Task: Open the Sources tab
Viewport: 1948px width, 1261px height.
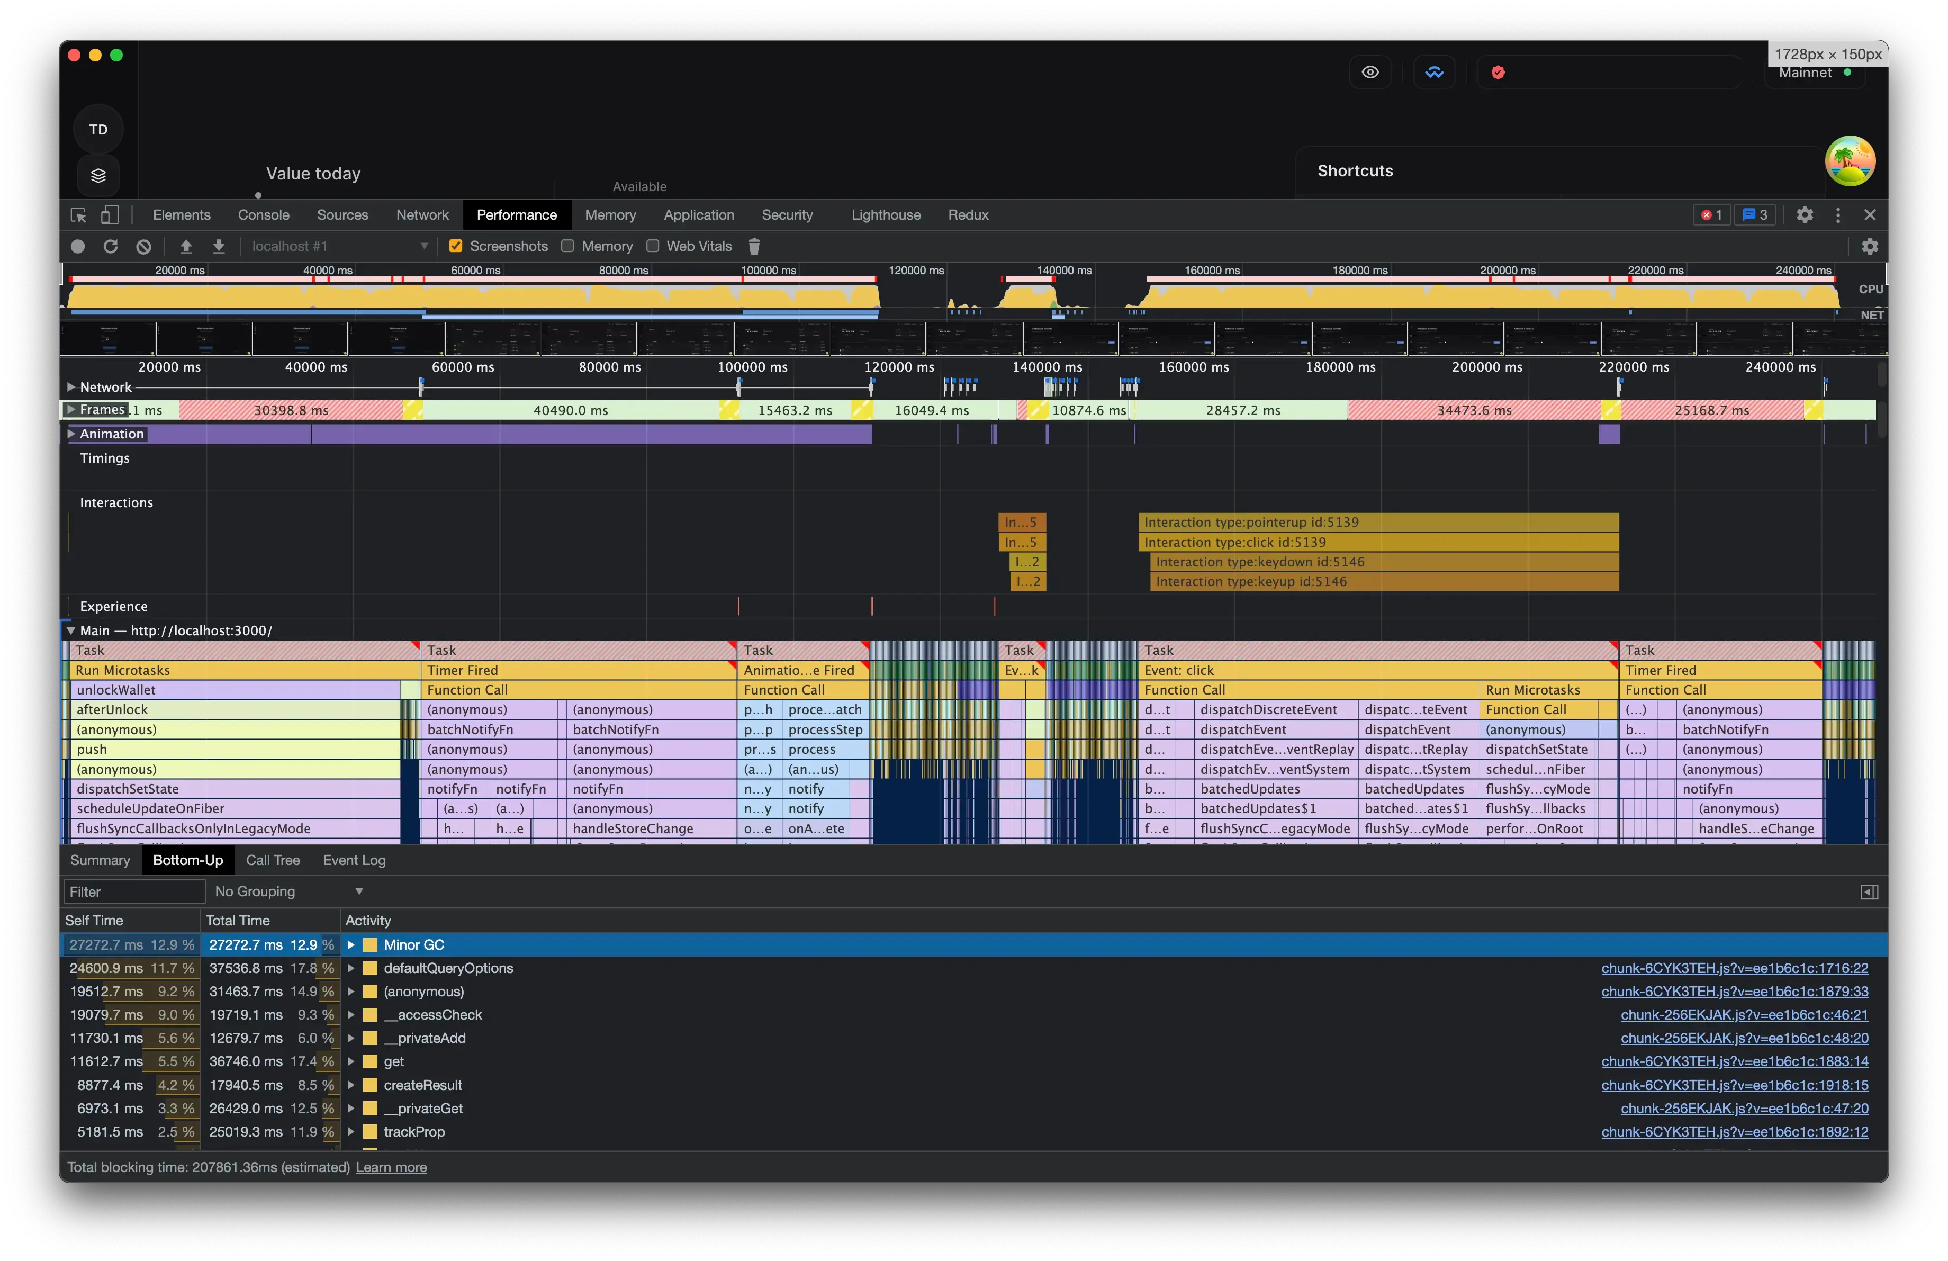Action: point(342,215)
